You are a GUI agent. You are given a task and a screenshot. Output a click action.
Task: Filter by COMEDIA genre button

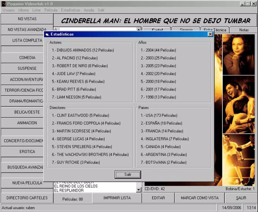pyautogui.click(x=22, y=58)
